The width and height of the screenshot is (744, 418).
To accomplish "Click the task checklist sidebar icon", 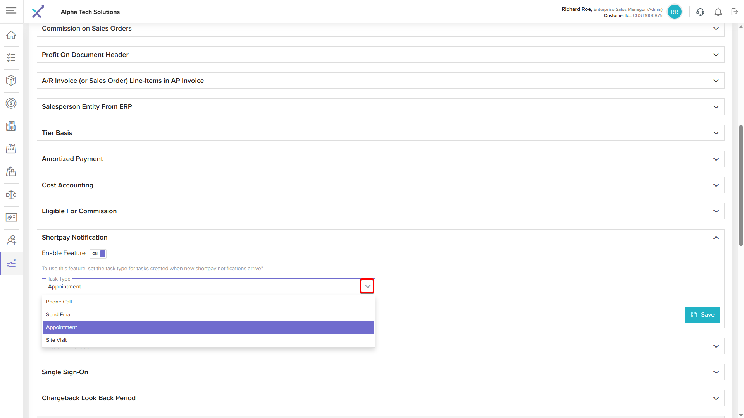I will click(11, 58).
